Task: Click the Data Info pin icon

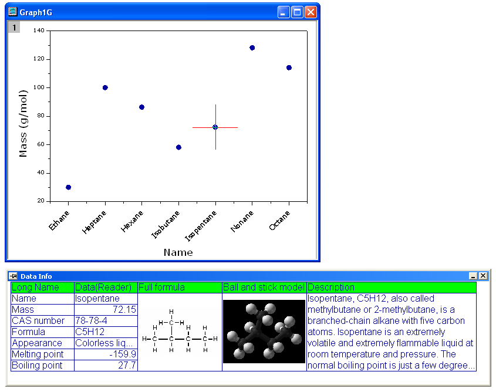Action: [14, 276]
